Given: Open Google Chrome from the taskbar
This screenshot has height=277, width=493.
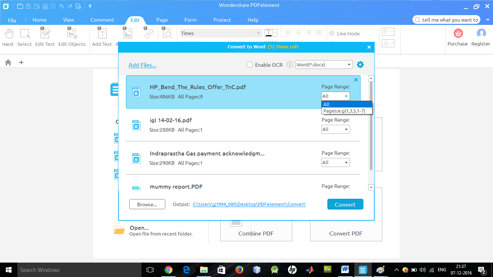Looking at the screenshot, I should [x=168, y=270].
